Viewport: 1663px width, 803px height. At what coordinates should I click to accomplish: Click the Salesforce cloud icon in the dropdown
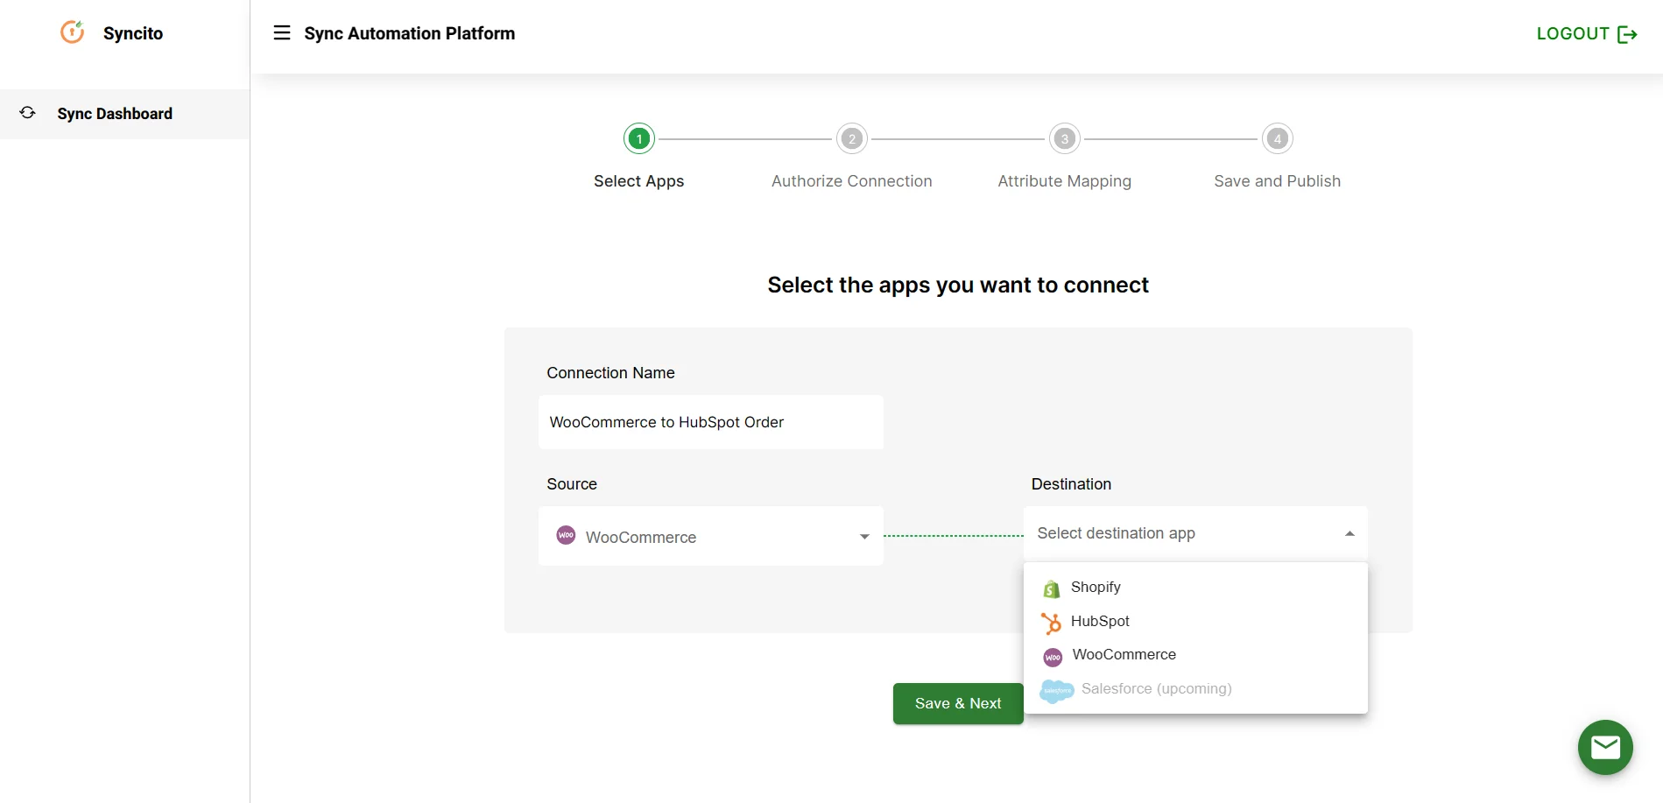[x=1056, y=691]
